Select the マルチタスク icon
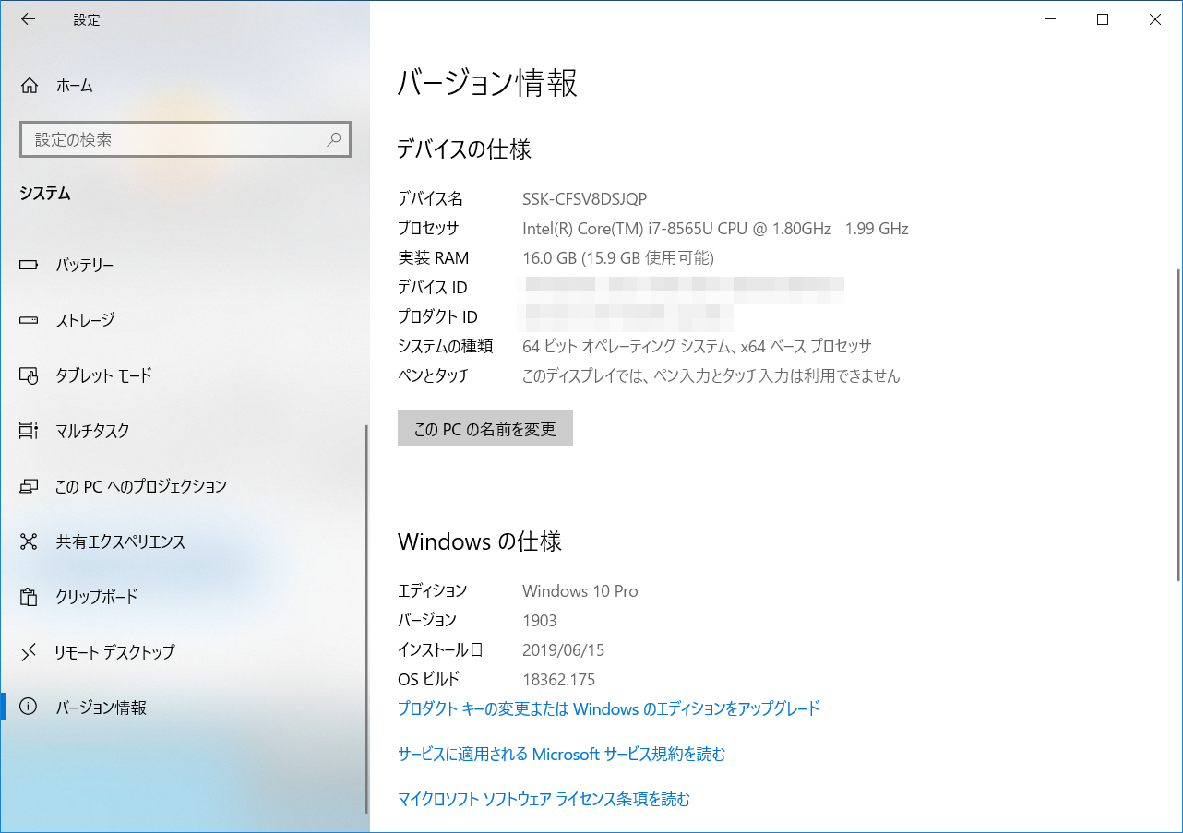The image size is (1183, 833). click(x=30, y=431)
